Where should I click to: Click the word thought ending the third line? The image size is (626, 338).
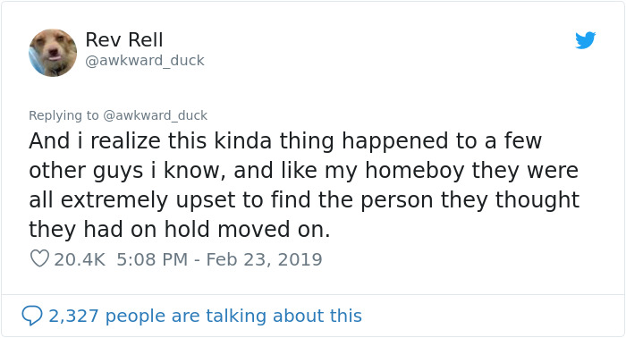537,200
